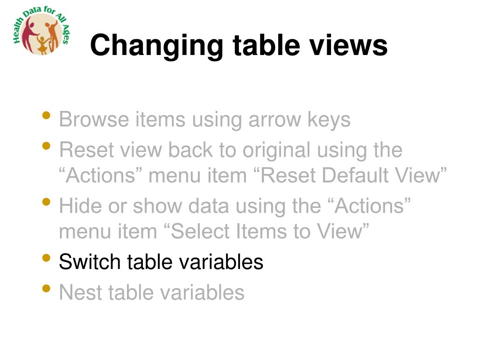This screenshot has height=358, width=478.
Task: Click the Health Data for All Ages logo
Action: [42, 30]
